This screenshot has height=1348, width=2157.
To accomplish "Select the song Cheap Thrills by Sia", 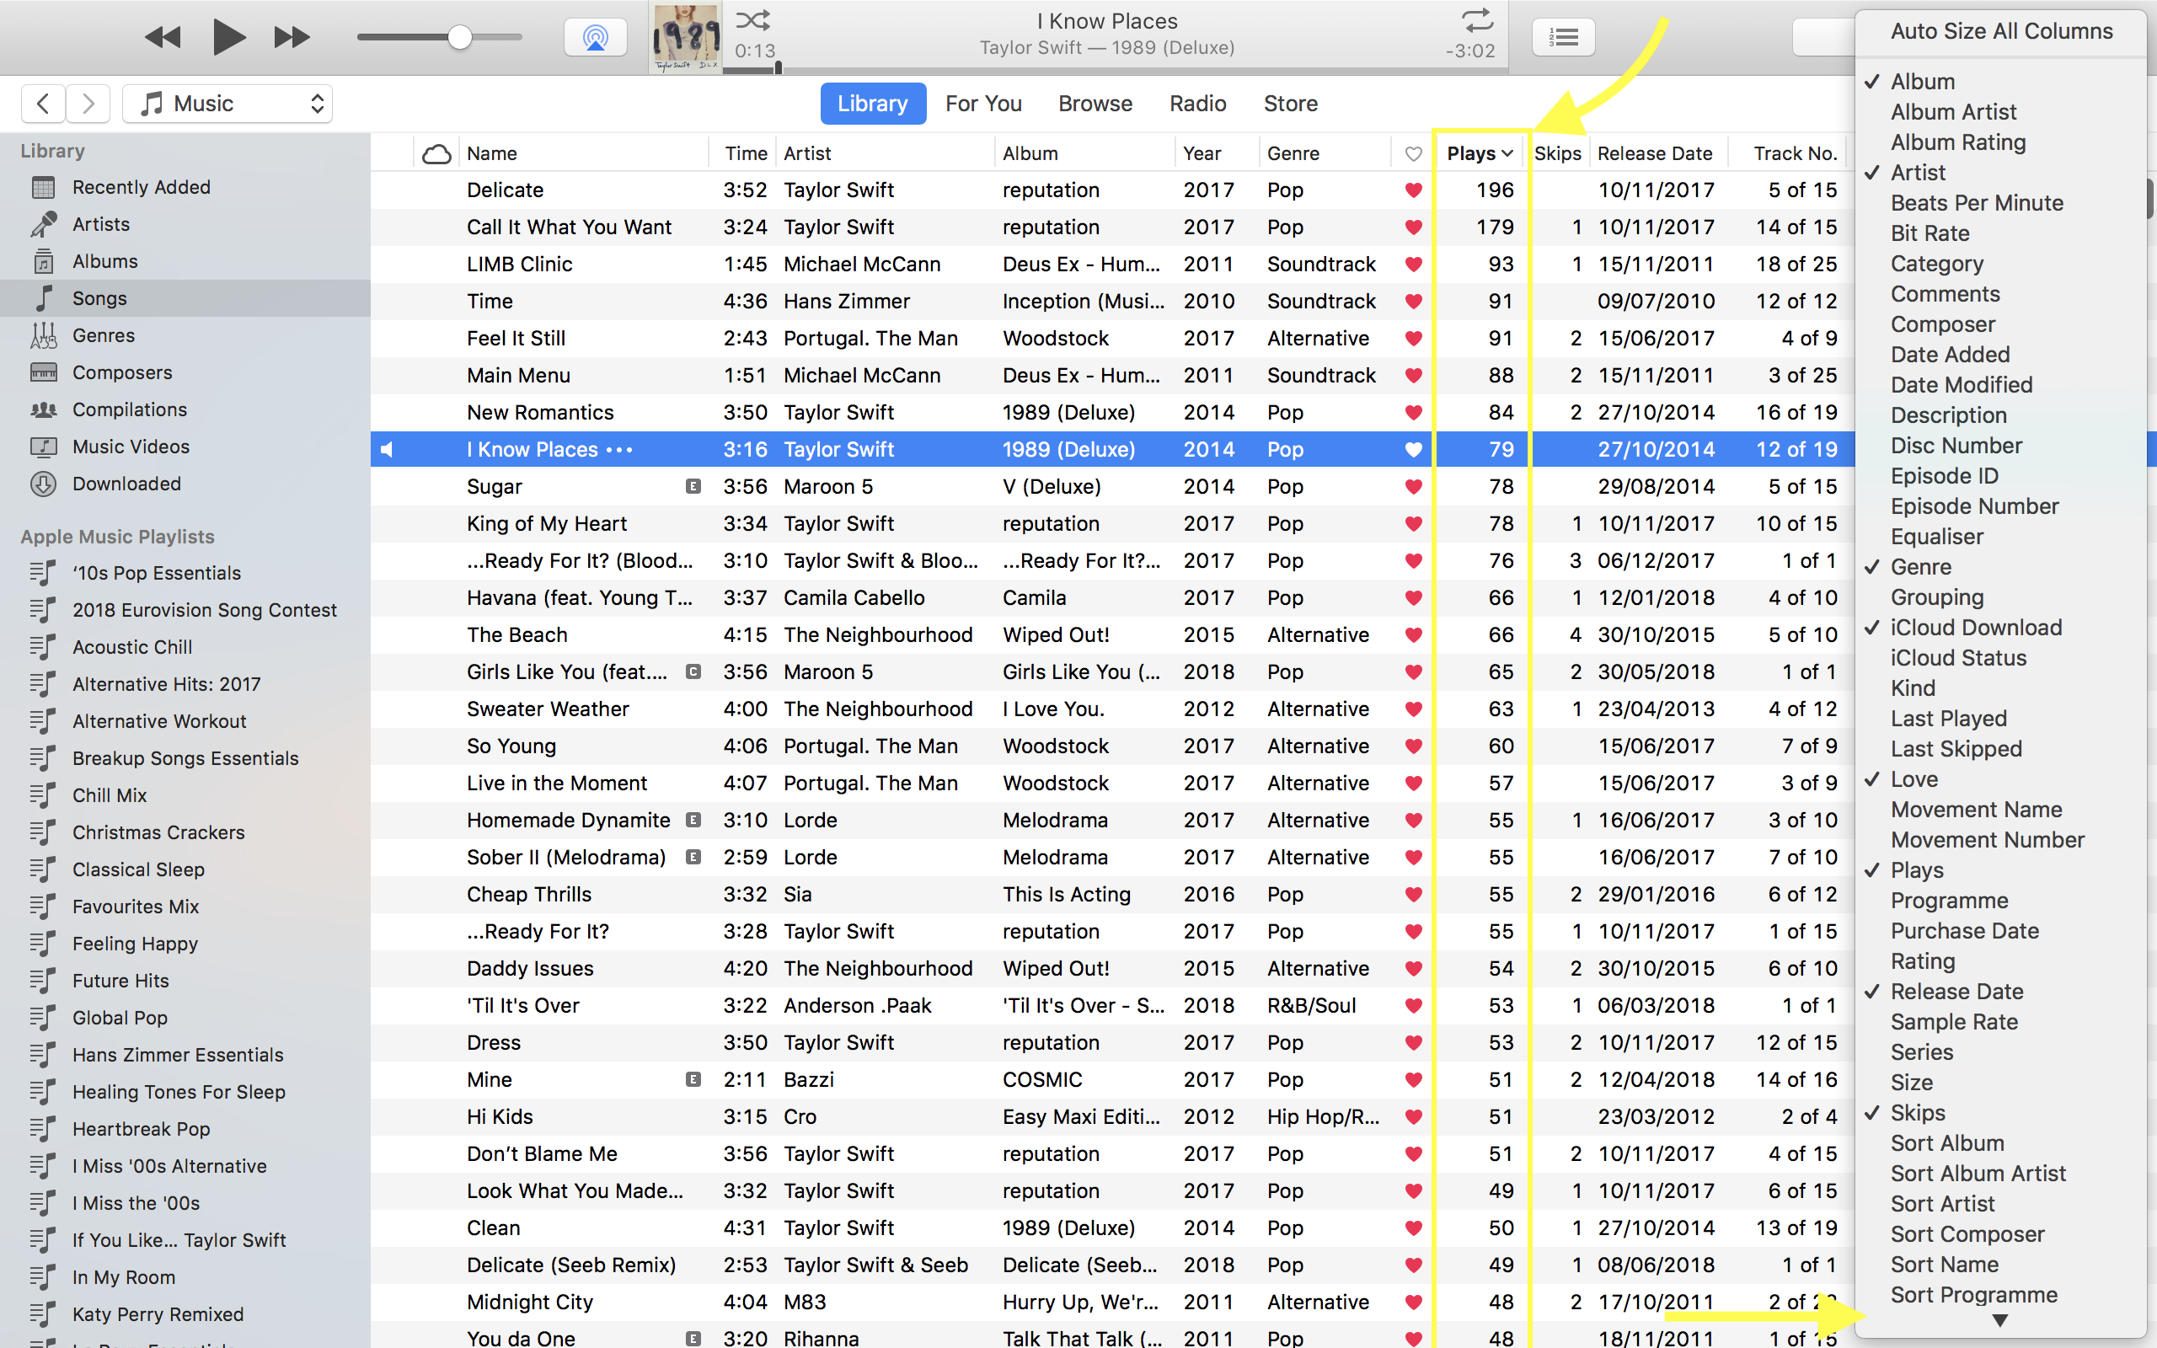I will (528, 893).
